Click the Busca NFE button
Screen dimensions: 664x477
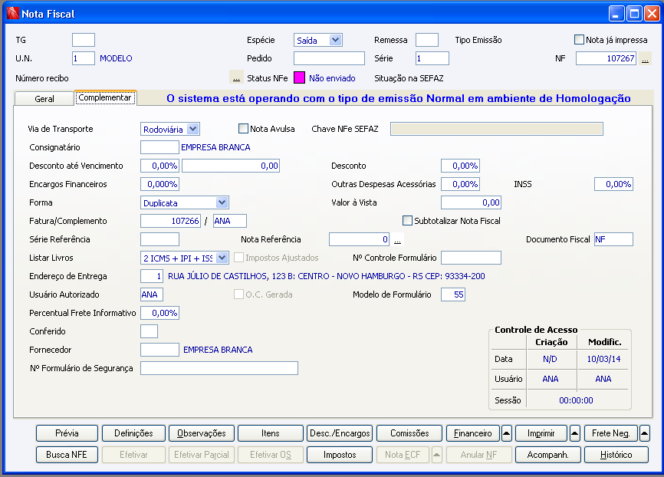click(x=67, y=455)
